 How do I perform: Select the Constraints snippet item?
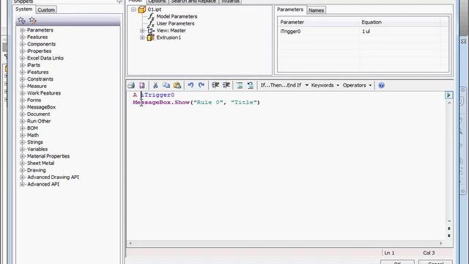40,79
